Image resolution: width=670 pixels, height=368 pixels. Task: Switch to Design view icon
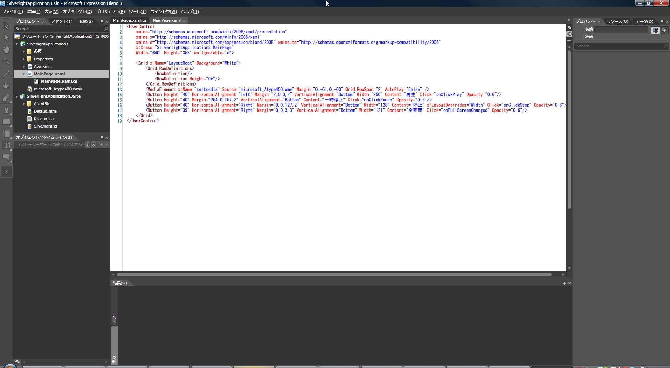[x=569, y=27]
